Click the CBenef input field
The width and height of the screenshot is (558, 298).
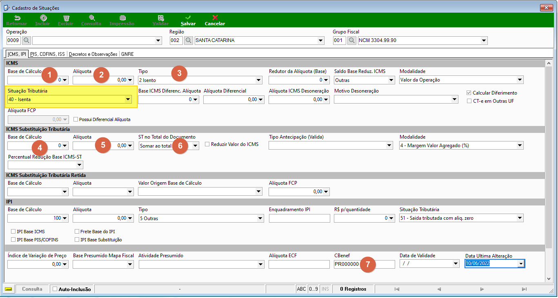[x=364, y=264]
